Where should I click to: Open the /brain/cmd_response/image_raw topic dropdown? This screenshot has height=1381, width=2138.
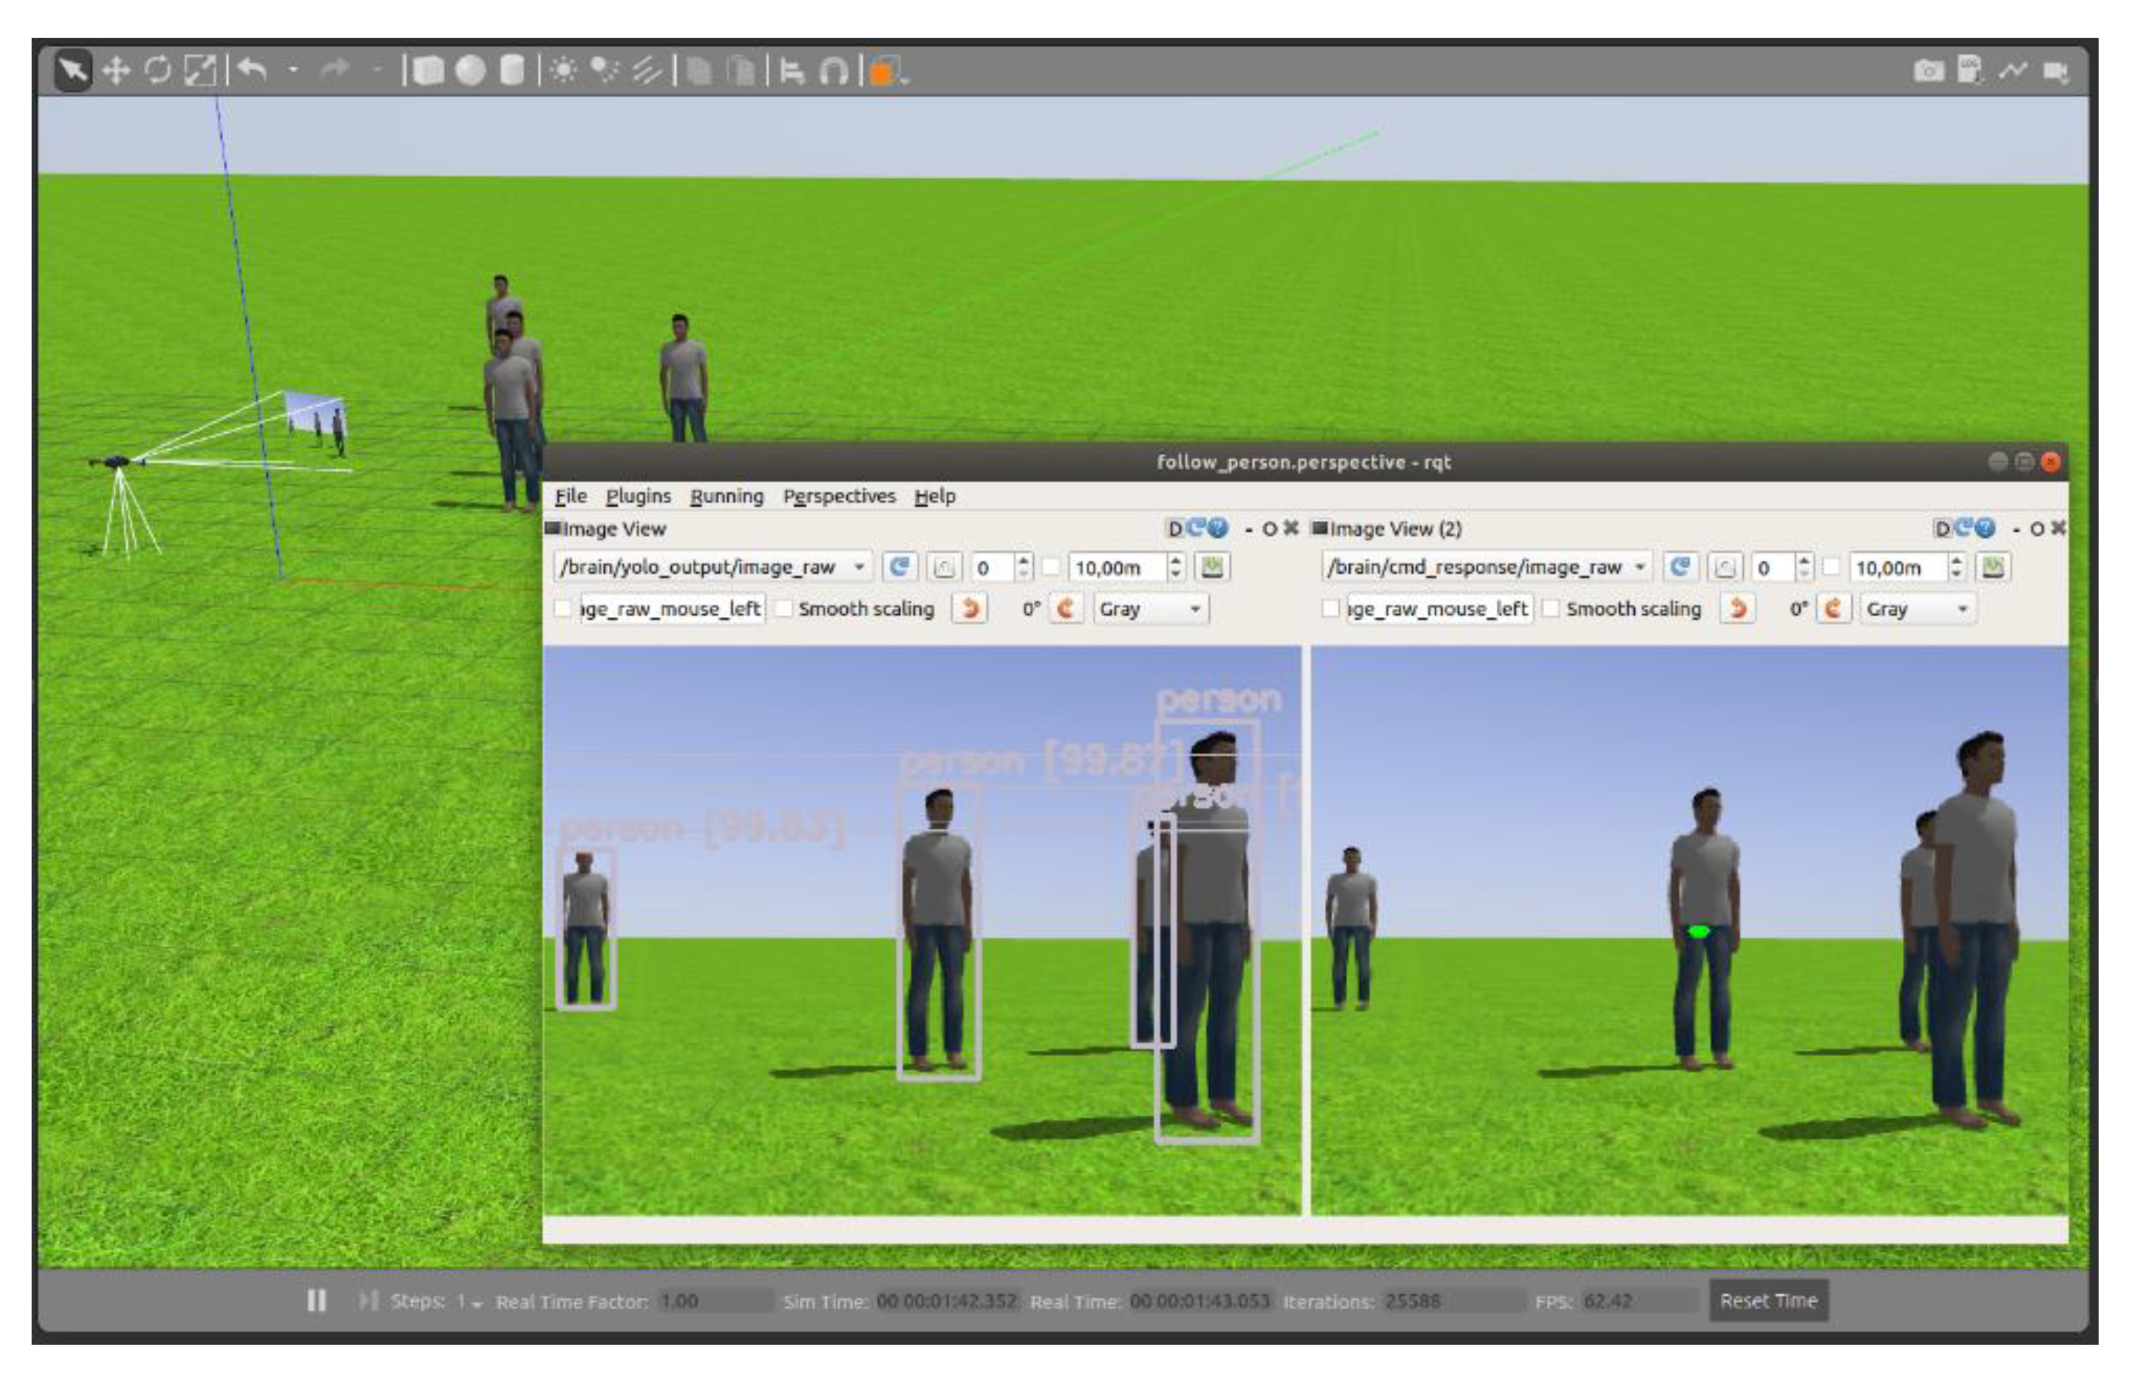1640,567
